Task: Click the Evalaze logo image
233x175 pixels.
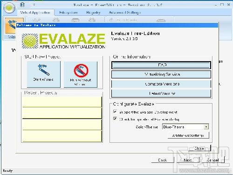Action: coord(64,41)
